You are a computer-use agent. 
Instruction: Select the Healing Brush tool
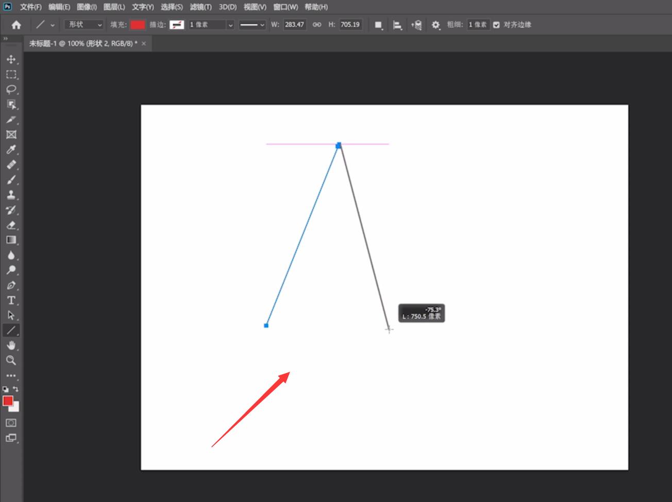point(11,165)
